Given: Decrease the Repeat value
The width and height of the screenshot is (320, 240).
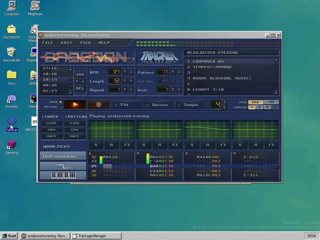Looking at the screenshot, I should 131,89.
